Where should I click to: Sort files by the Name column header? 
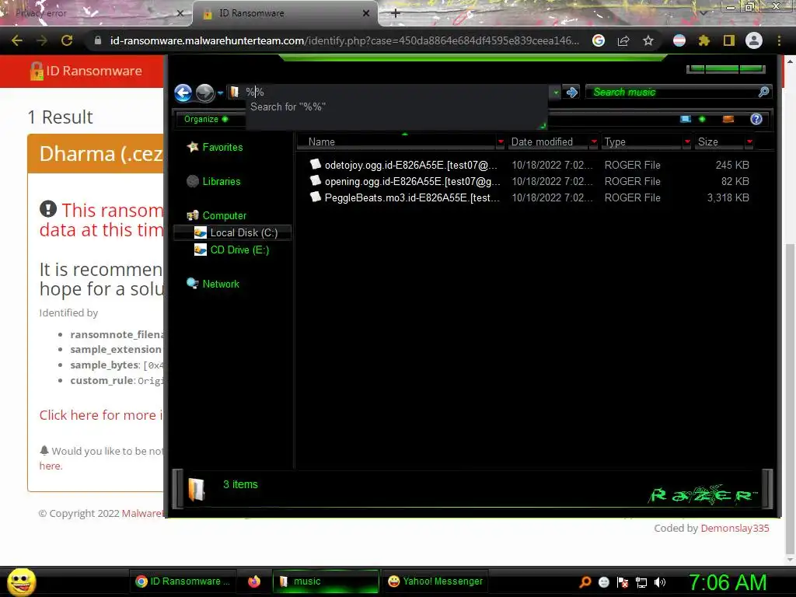pyautogui.click(x=396, y=141)
